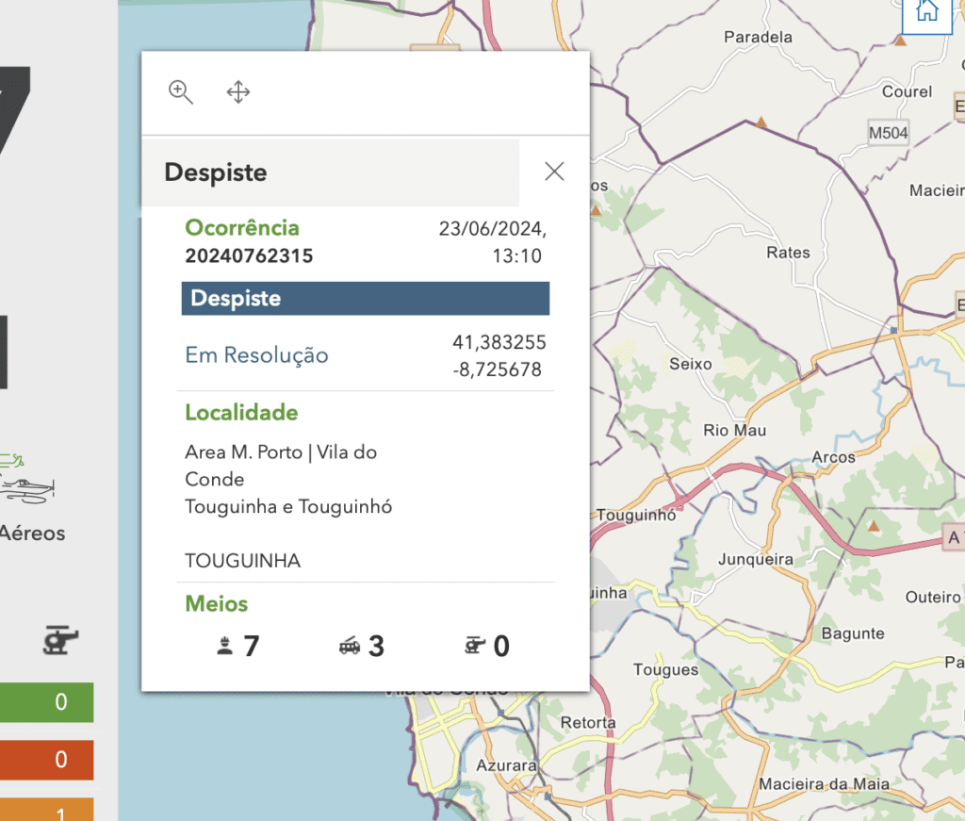Close the Despiste popup panel
965x821 pixels.
point(554,172)
